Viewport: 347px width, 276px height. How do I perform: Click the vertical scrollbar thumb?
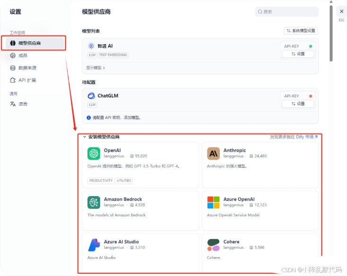(x=331, y=33)
